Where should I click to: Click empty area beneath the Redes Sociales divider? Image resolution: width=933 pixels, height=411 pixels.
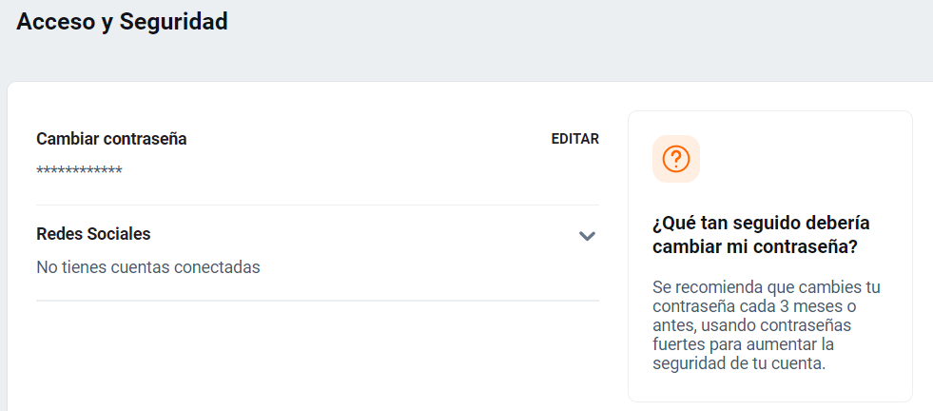click(318, 355)
